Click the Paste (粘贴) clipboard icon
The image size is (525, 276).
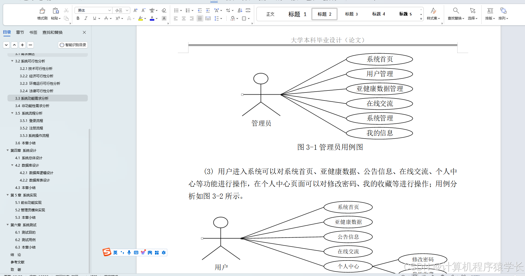[56, 11]
